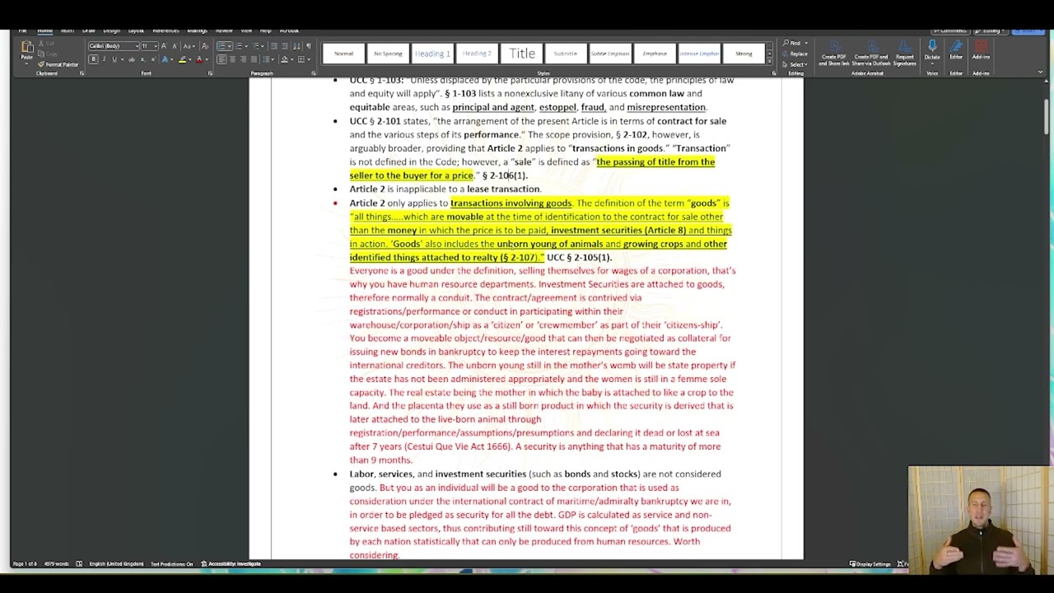This screenshot has height=593, width=1054.
Task: Toggle bullet list formatting
Action: [222, 46]
